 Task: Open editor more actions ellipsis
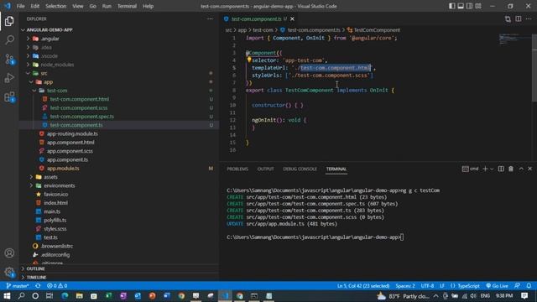(x=529, y=18)
